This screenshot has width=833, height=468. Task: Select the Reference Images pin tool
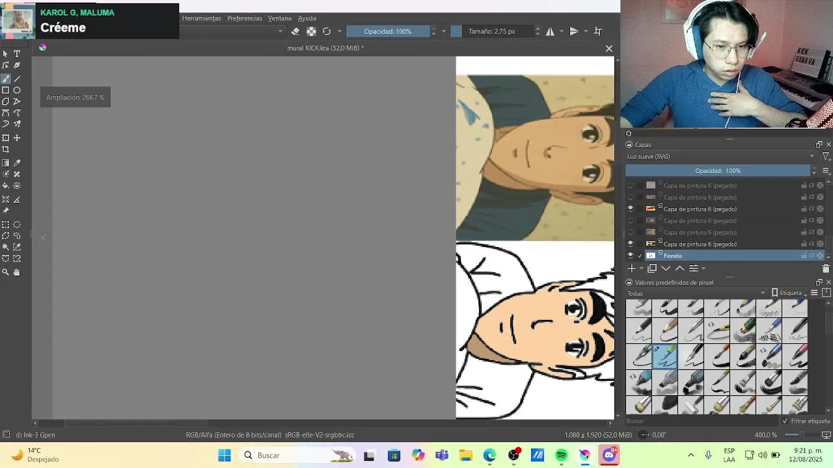6,211
